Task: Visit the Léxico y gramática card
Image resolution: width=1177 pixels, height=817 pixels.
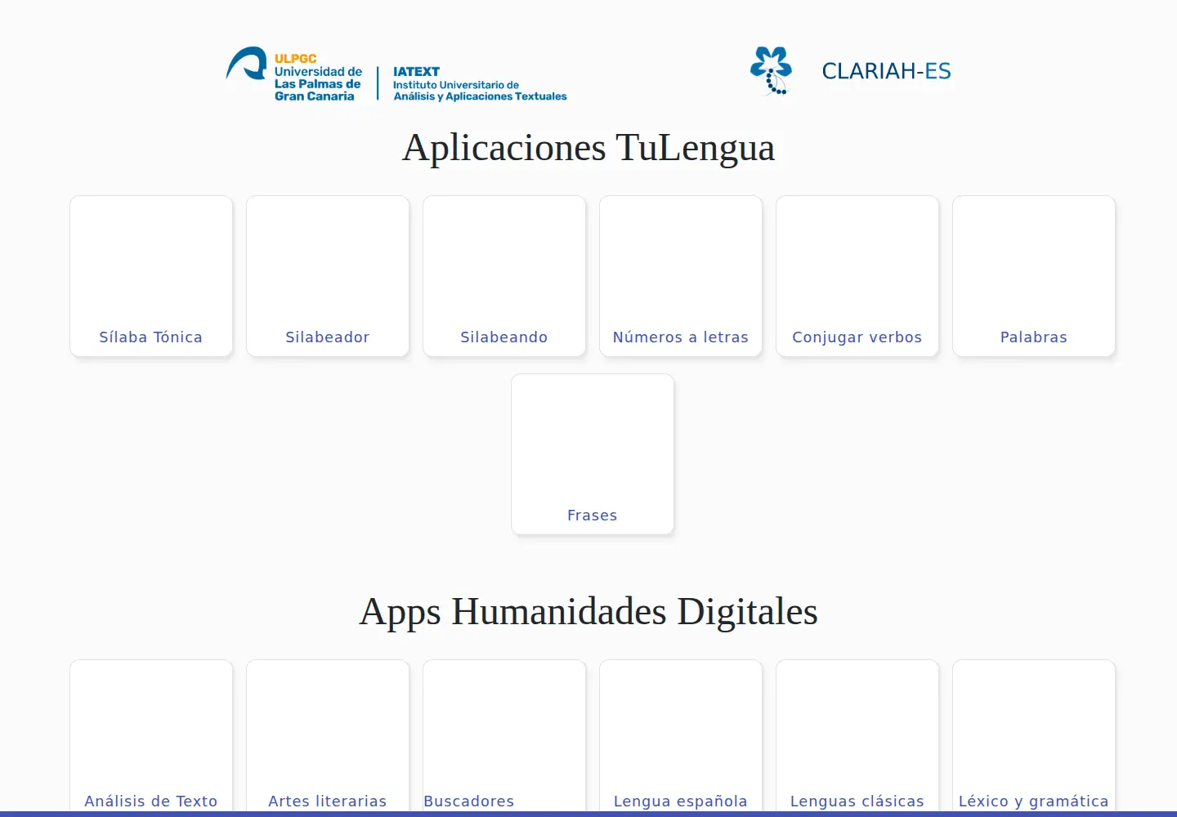Action: (1034, 736)
